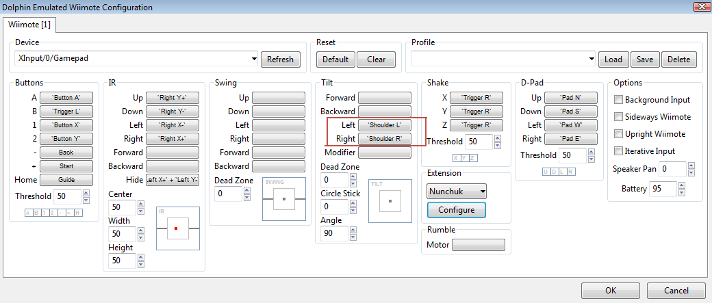Click D-Pad Up mapping 'Pad N'
This screenshot has width=712, height=303.
click(x=570, y=98)
